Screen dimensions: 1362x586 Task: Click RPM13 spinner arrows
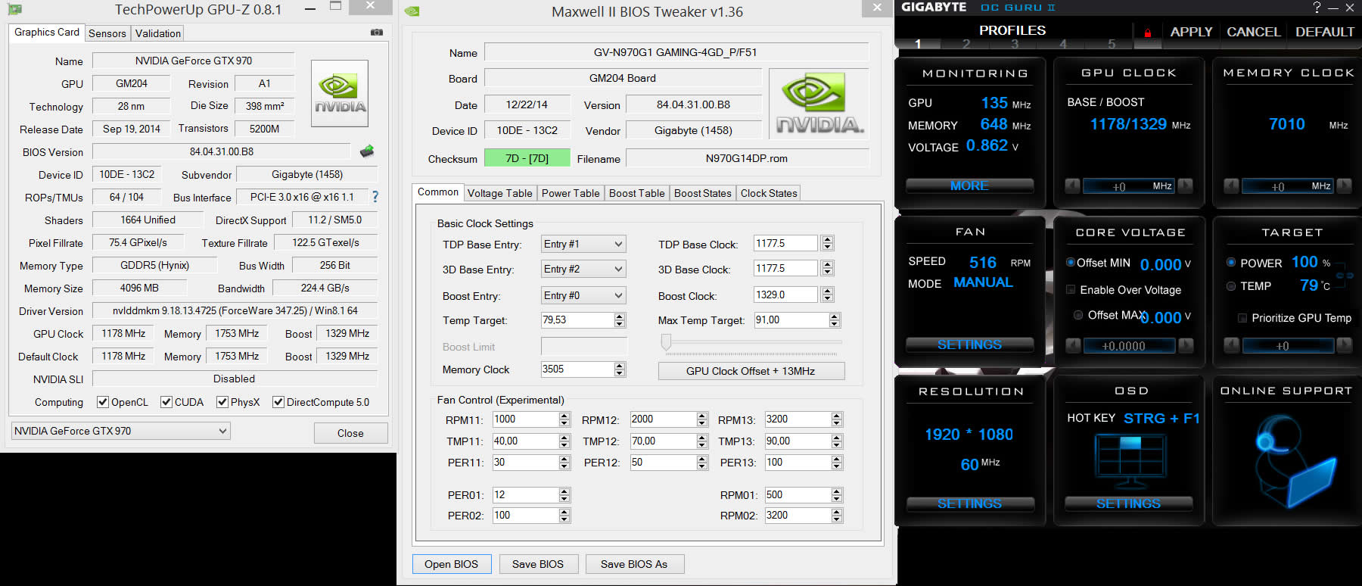836,419
